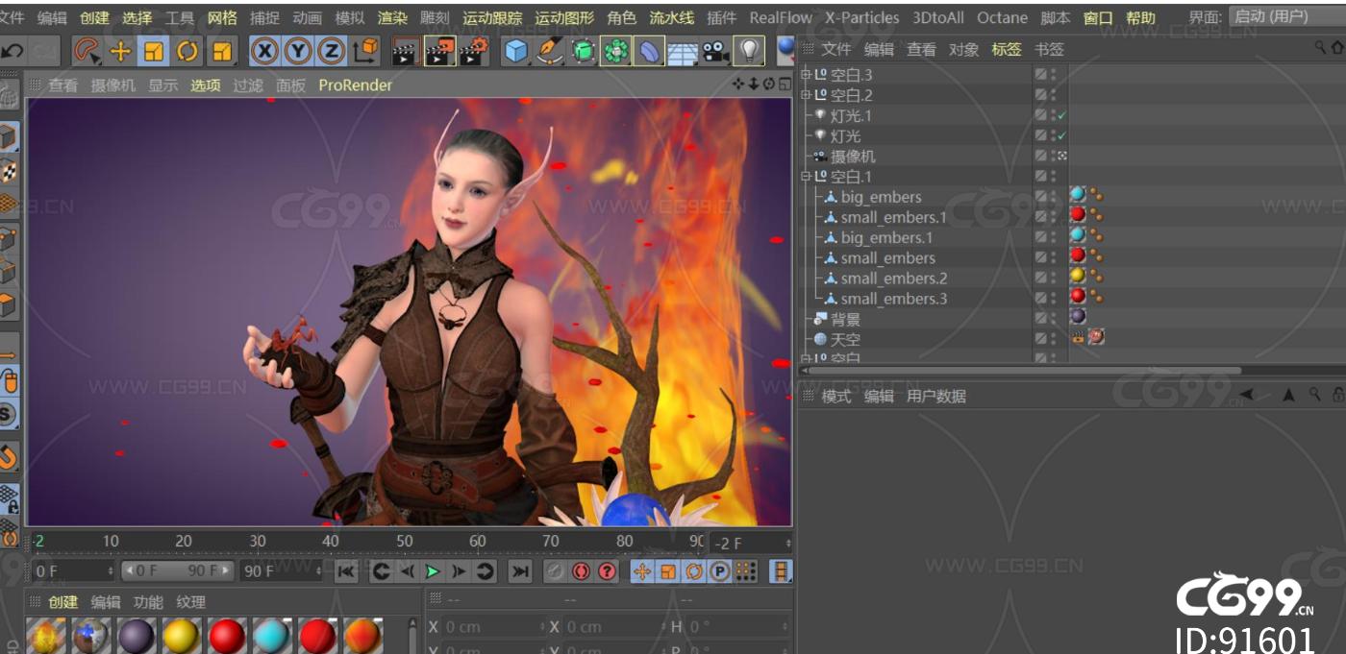Play animation forwards
Viewport: 1346px width, 654px height.
pyautogui.click(x=433, y=571)
